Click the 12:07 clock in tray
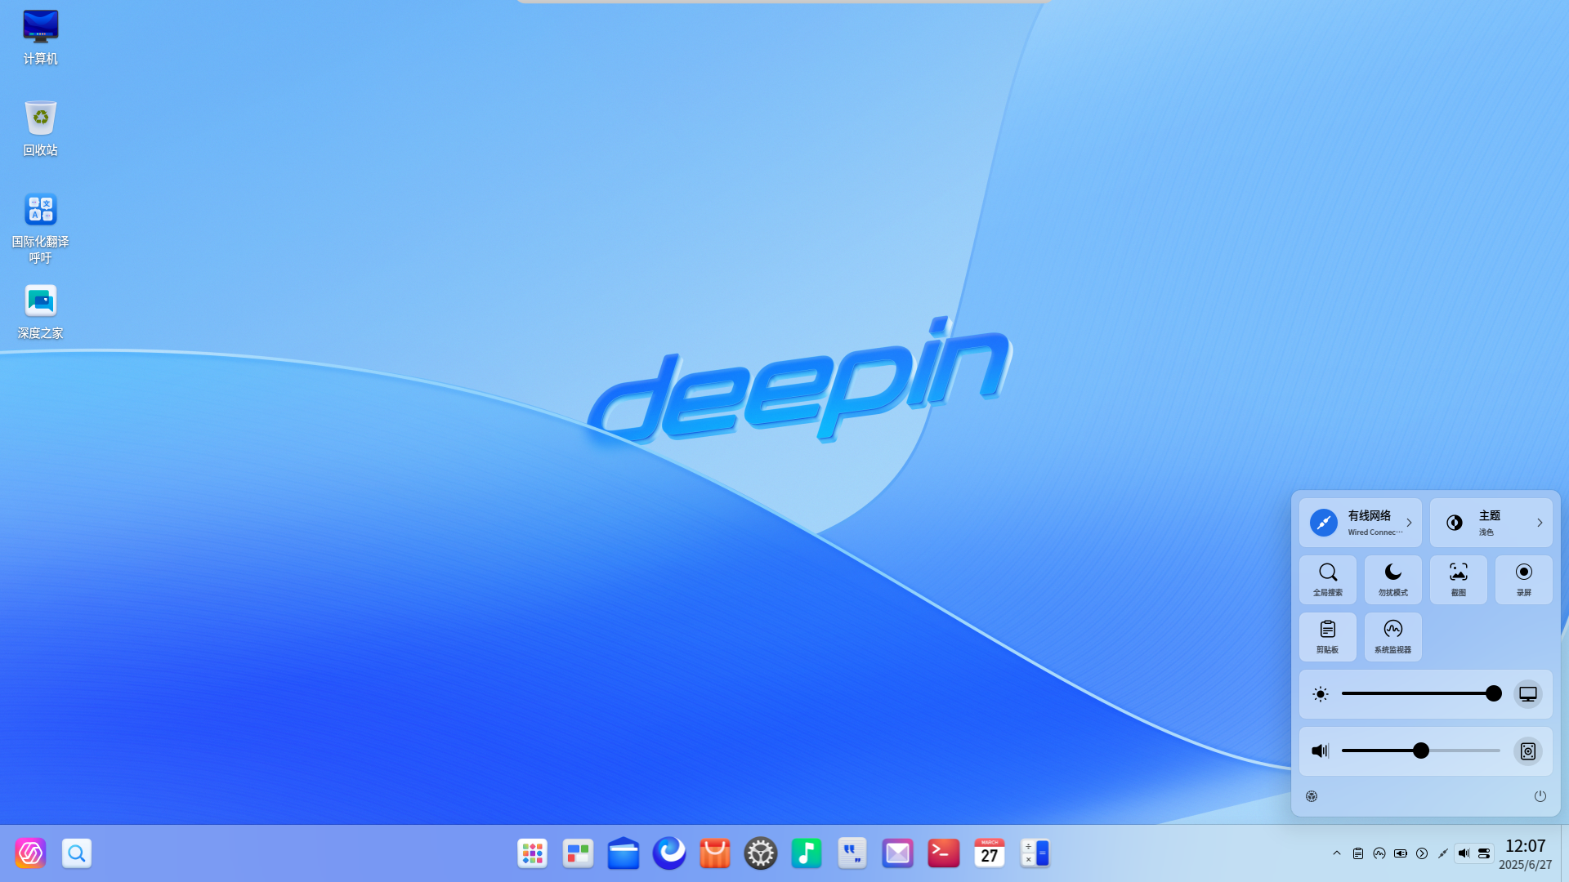Image resolution: width=1569 pixels, height=882 pixels. [1526, 846]
